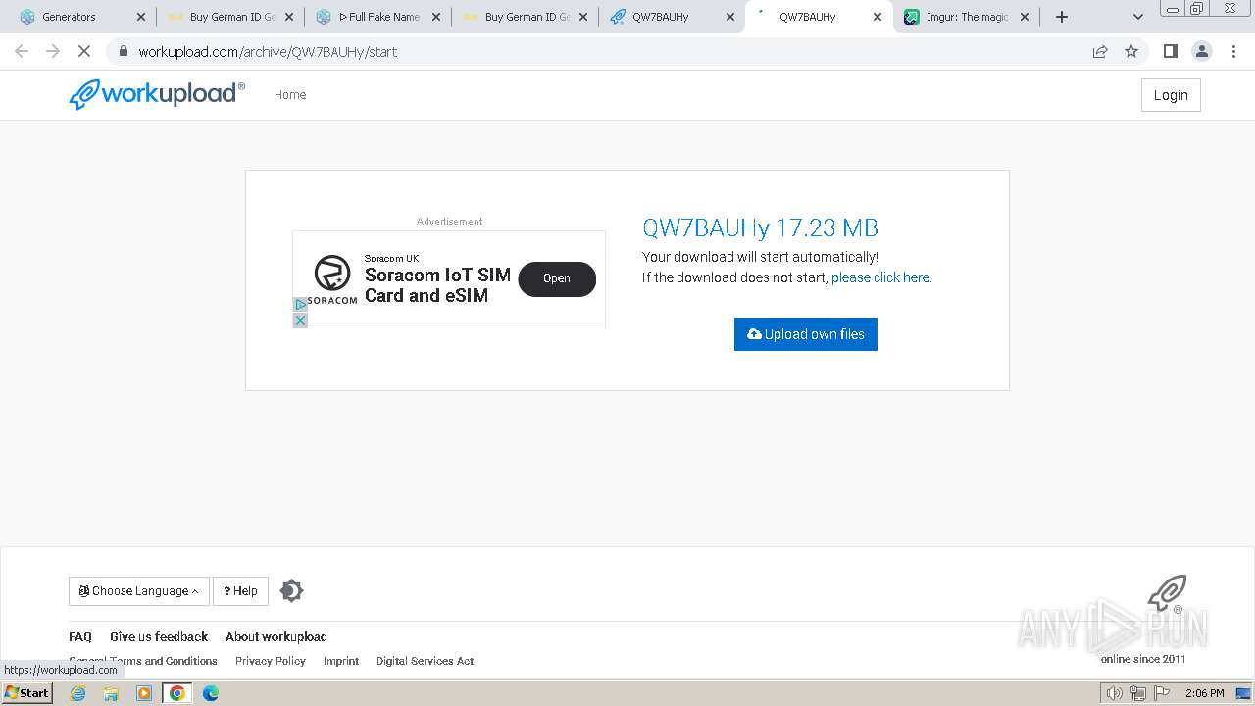Open the FAQ link
1255x706 pixels.
pyautogui.click(x=80, y=636)
